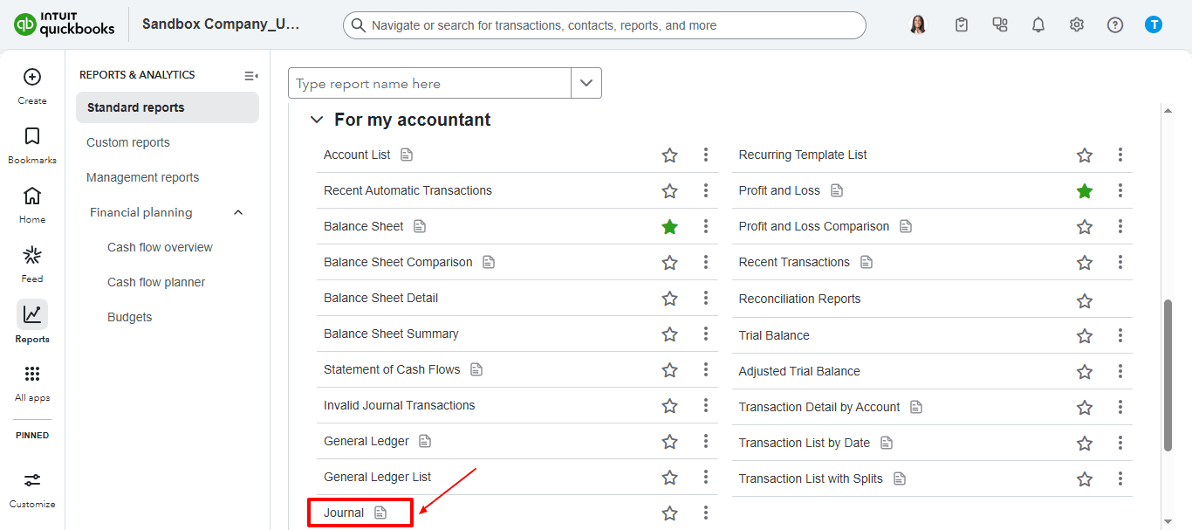1192x530 pixels.
Task: Click the notifications bell icon
Action: (x=1038, y=25)
